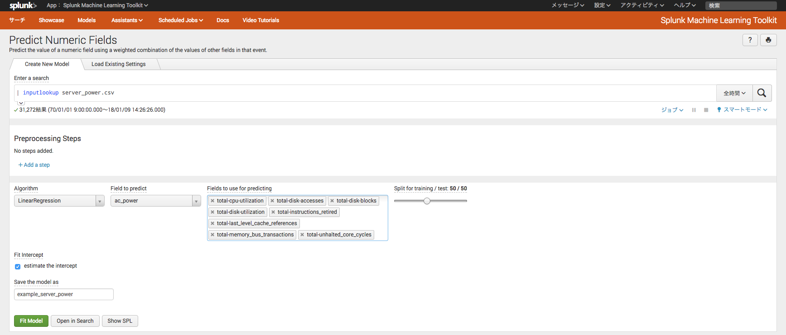Open Video Tutorials page
Screen dimensions: 786x335
pos(261,20)
